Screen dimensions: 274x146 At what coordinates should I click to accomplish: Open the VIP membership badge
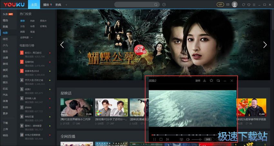pyautogui.click(x=220, y=5)
